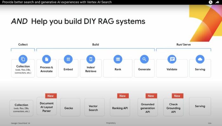Viewport: 222px width, 126px height.
Task: Click the New badge above Grounded generation API
Action: 151,96
